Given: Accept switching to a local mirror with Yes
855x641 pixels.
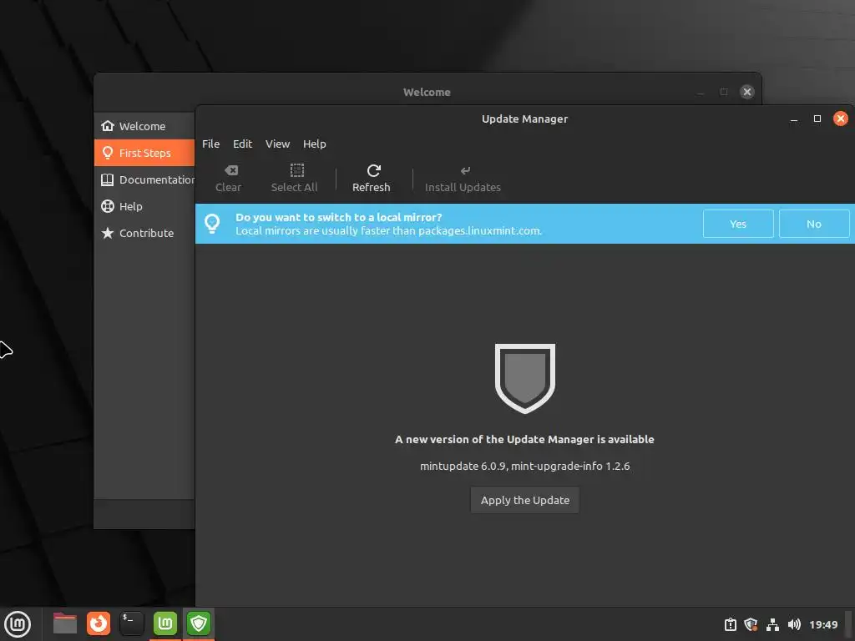Looking at the screenshot, I should [x=738, y=224].
